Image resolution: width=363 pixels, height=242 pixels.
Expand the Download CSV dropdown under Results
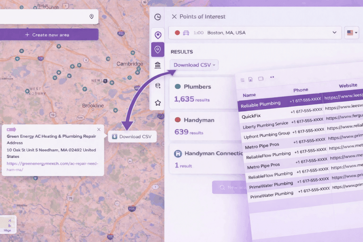tap(194, 65)
